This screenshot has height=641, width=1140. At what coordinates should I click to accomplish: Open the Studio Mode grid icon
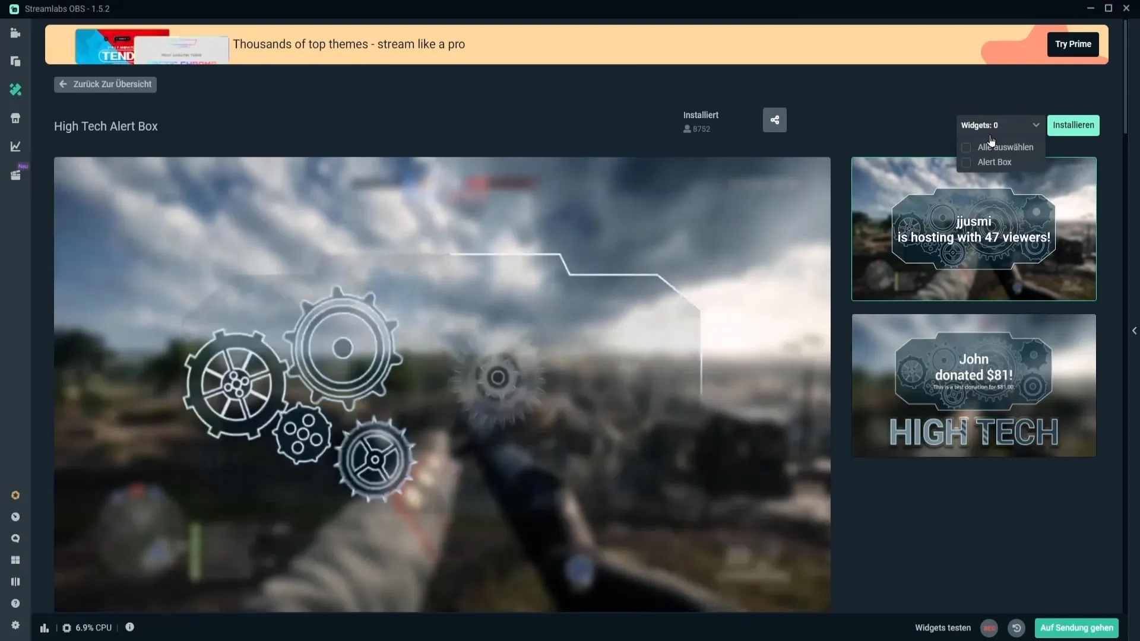(x=15, y=560)
